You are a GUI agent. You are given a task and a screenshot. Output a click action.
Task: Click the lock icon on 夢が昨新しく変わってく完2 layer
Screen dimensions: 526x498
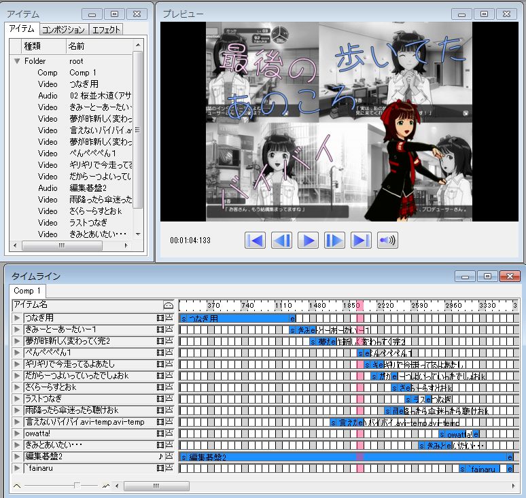pyautogui.click(x=169, y=341)
